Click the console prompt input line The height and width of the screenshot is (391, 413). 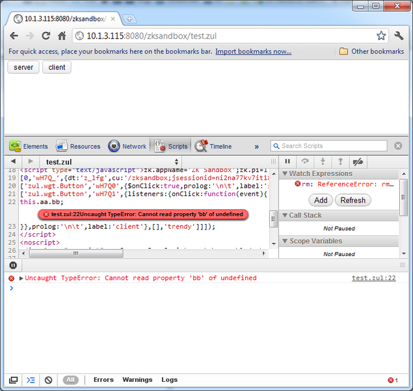pos(206,288)
